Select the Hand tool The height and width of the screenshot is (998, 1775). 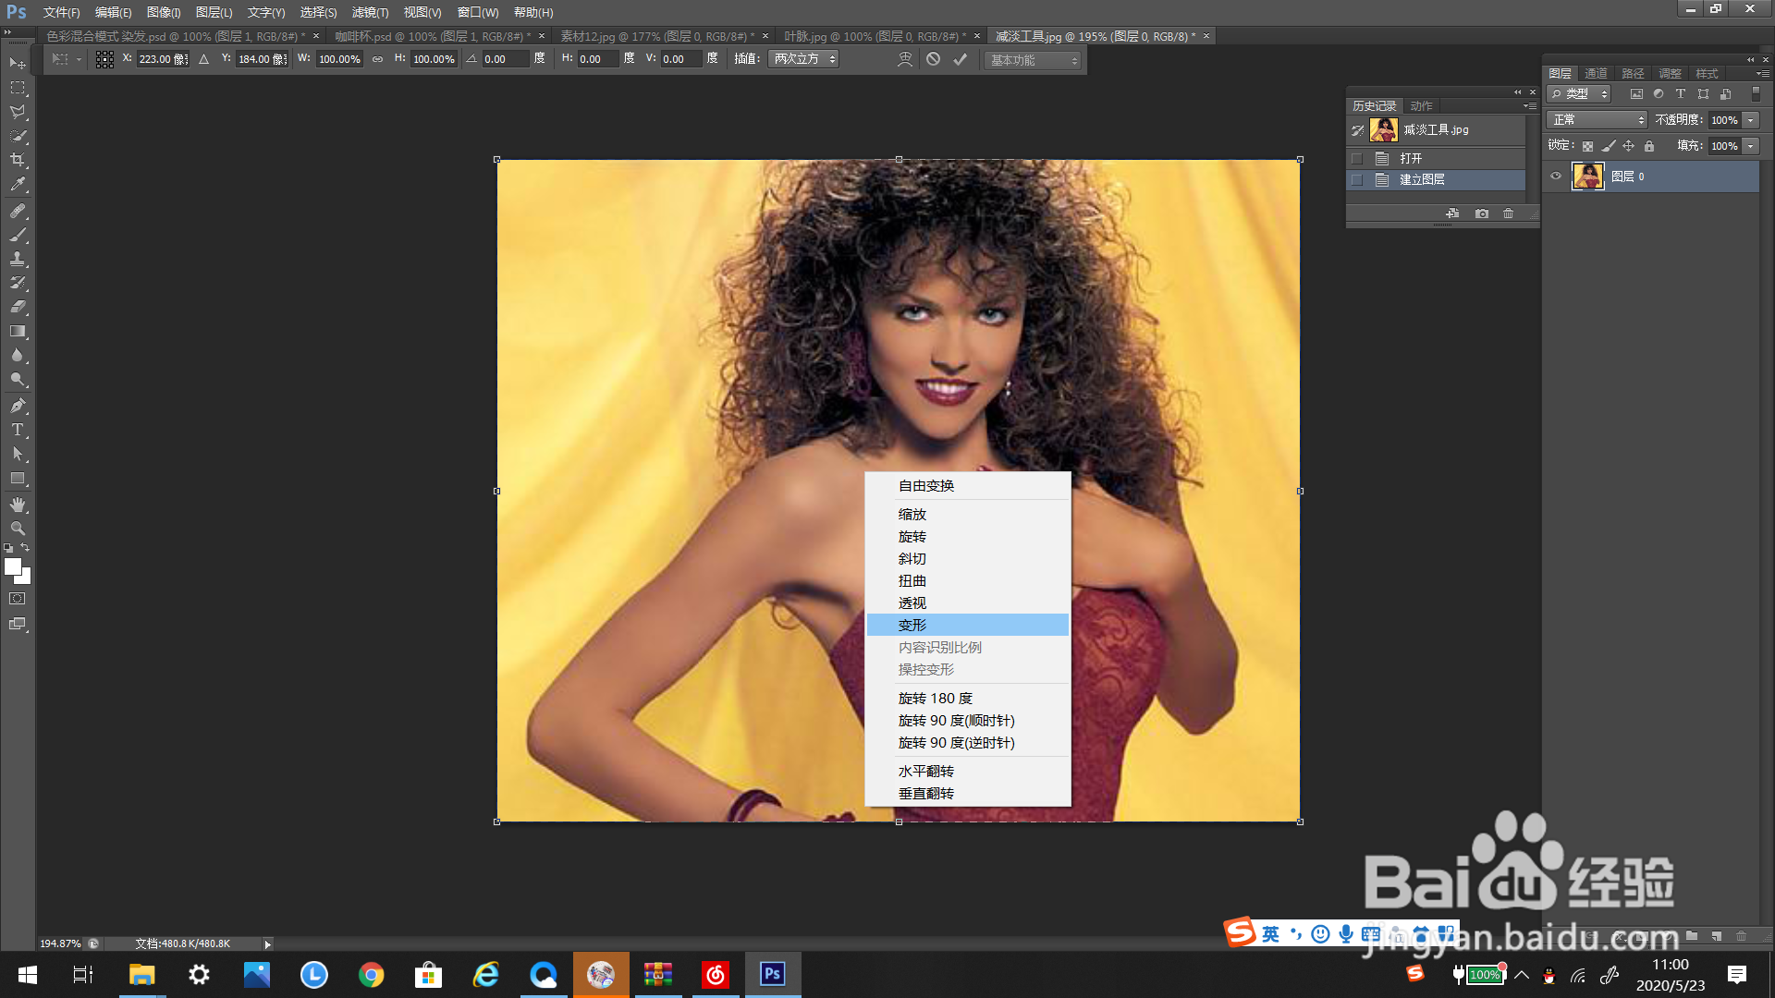18,505
